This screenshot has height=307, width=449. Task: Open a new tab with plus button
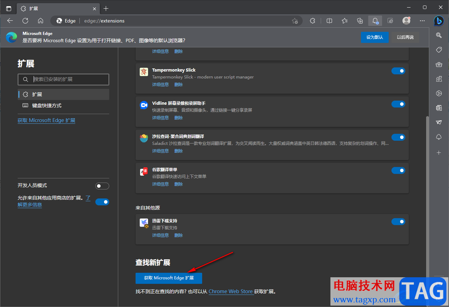tap(106, 8)
